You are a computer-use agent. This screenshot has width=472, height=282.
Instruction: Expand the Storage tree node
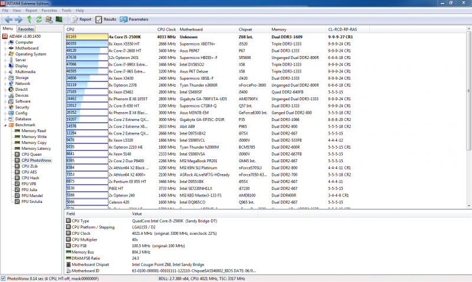coord(5,78)
